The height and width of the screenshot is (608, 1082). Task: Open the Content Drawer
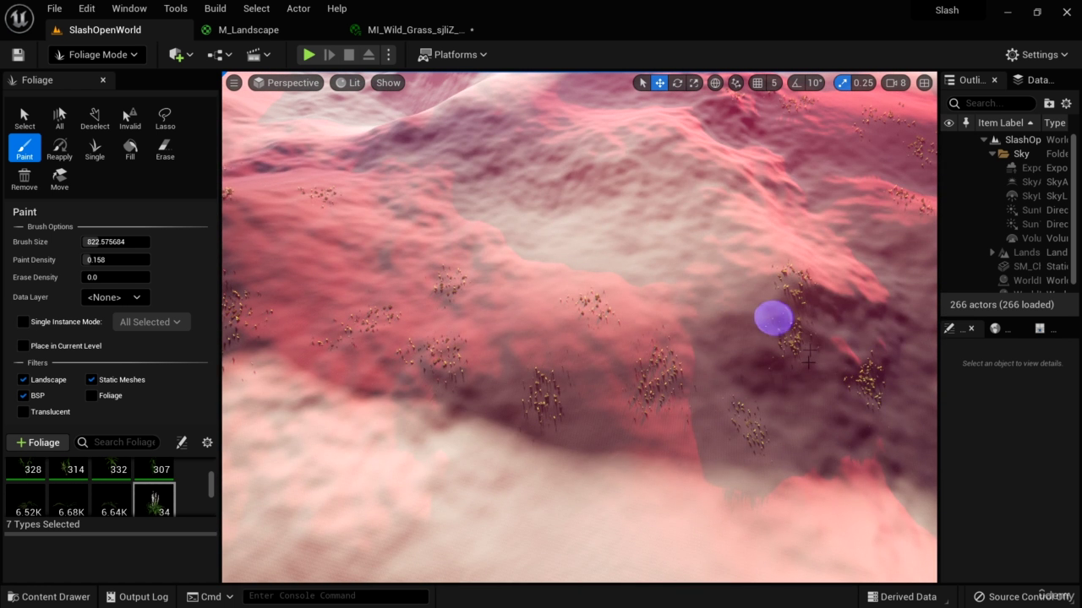pos(48,596)
